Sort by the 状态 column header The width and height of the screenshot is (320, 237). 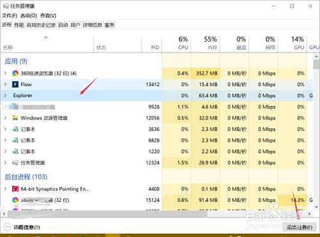(118, 44)
